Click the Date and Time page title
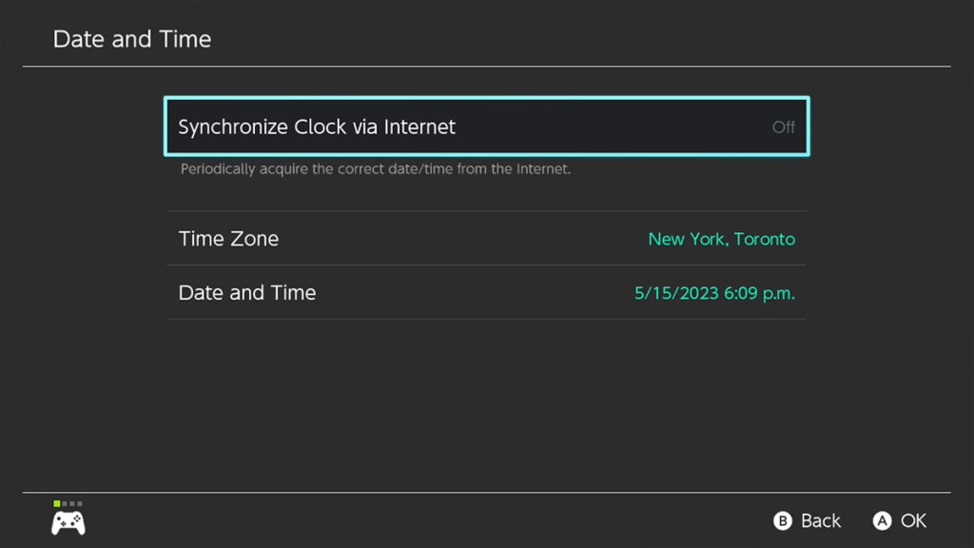Image resolution: width=974 pixels, height=548 pixels. tap(132, 39)
